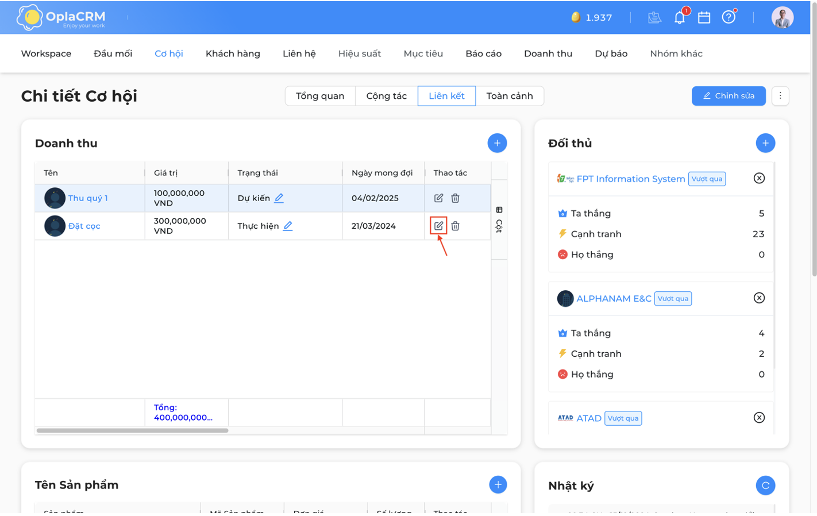Screen dimensions: 817x516
Task: Click the Giá trị column header
Action: tap(186, 172)
